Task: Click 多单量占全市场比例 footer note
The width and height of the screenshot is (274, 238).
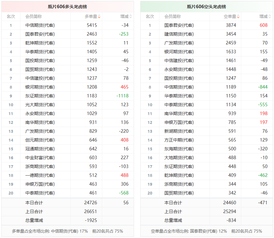Action: click(x=67, y=231)
